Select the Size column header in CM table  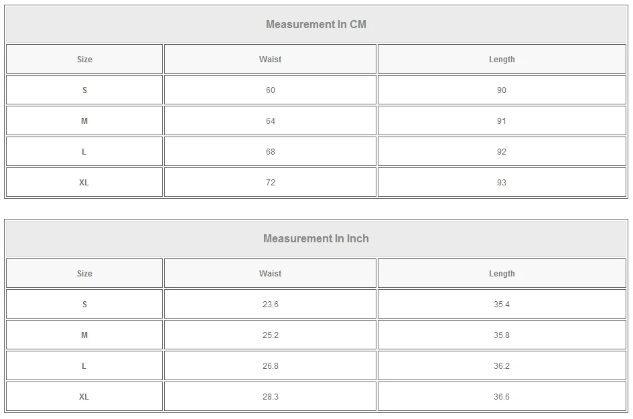click(84, 60)
